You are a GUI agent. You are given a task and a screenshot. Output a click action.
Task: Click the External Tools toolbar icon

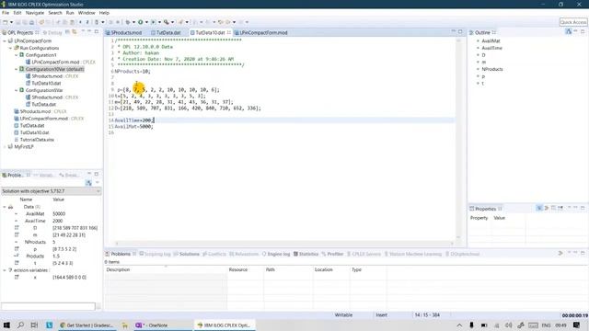click(x=166, y=22)
